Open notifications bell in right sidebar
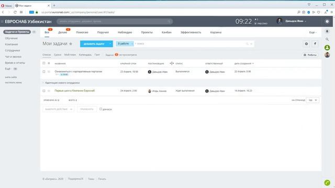335x188 pixels. click(x=327, y=31)
